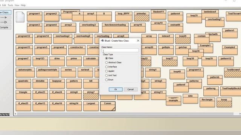Select the automorphic class box

25,72
